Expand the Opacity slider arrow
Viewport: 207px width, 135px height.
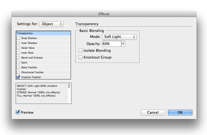pos(123,44)
